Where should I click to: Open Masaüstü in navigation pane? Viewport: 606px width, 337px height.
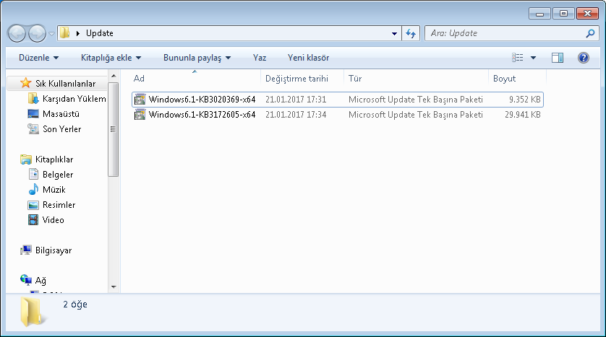click(x=61, y=114)
